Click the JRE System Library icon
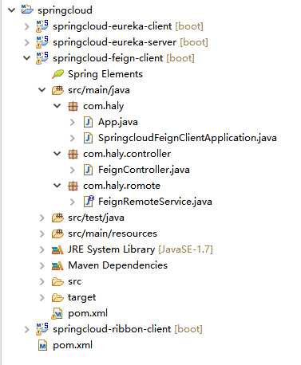Screen dimensions: 301x365 coord(57,249)
